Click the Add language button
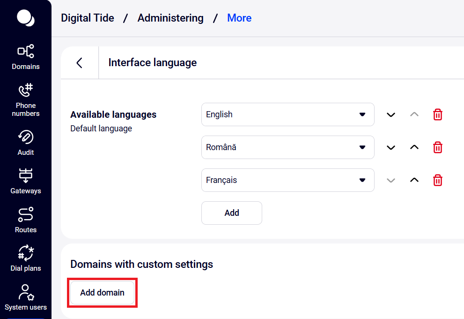 [232, 213]
